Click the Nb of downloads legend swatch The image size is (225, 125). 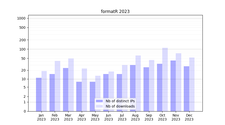99,106
